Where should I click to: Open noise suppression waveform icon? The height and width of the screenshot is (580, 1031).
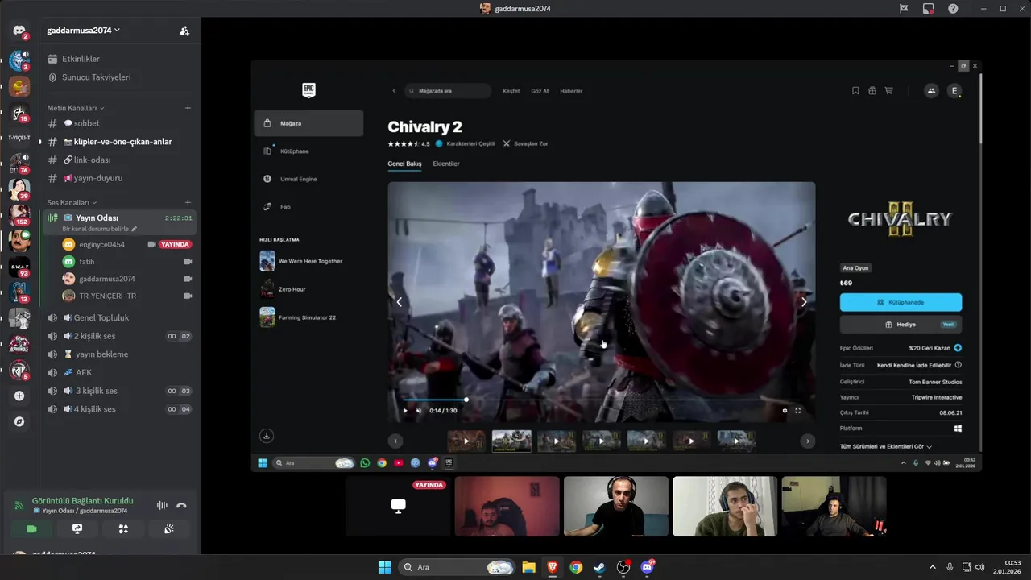tap(162, 505)
